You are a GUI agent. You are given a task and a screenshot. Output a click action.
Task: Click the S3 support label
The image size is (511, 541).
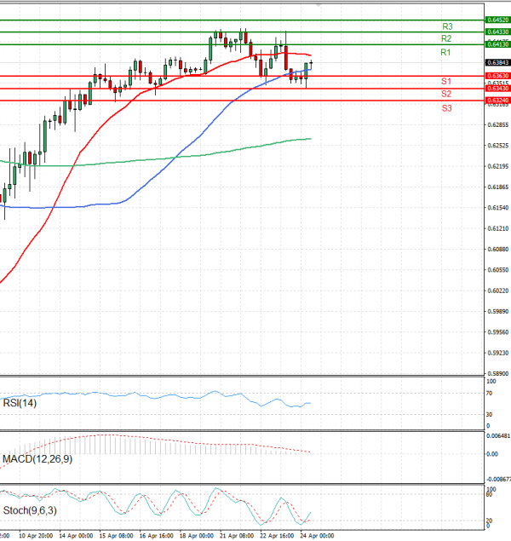click(x=446, y=108)
